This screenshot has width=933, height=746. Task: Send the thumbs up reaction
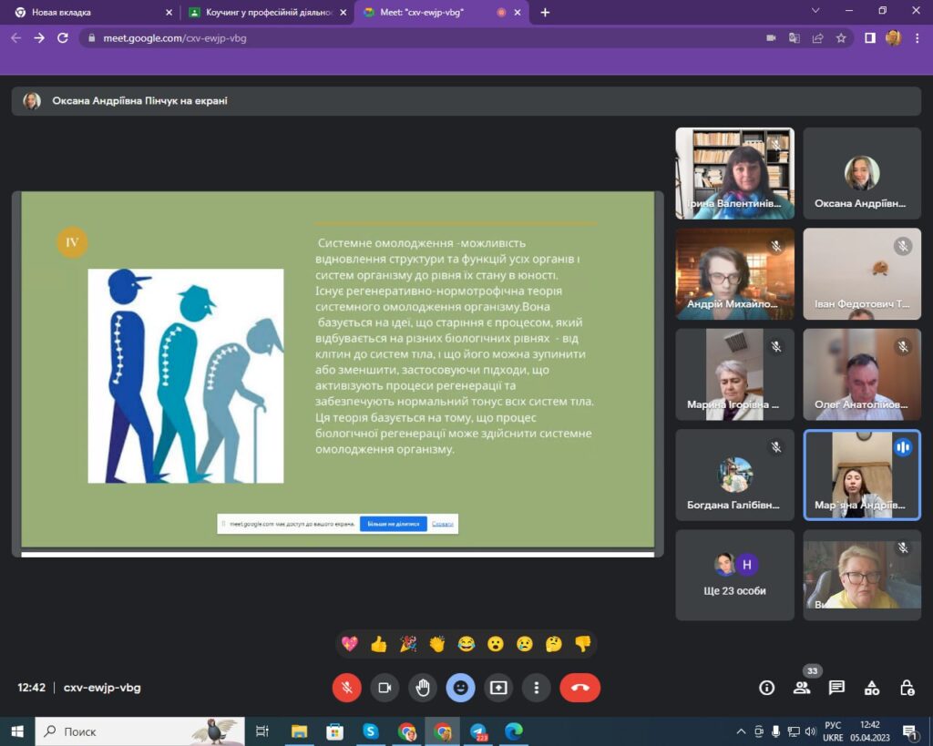[x=378, y=644]
